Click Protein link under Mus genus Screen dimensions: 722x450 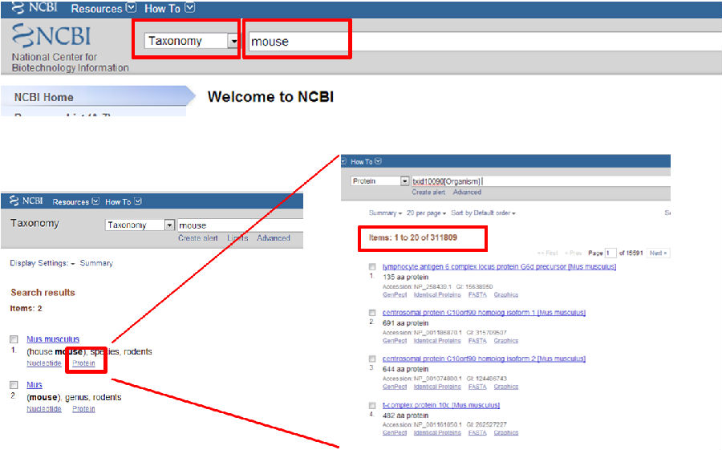tap(83, 409)
